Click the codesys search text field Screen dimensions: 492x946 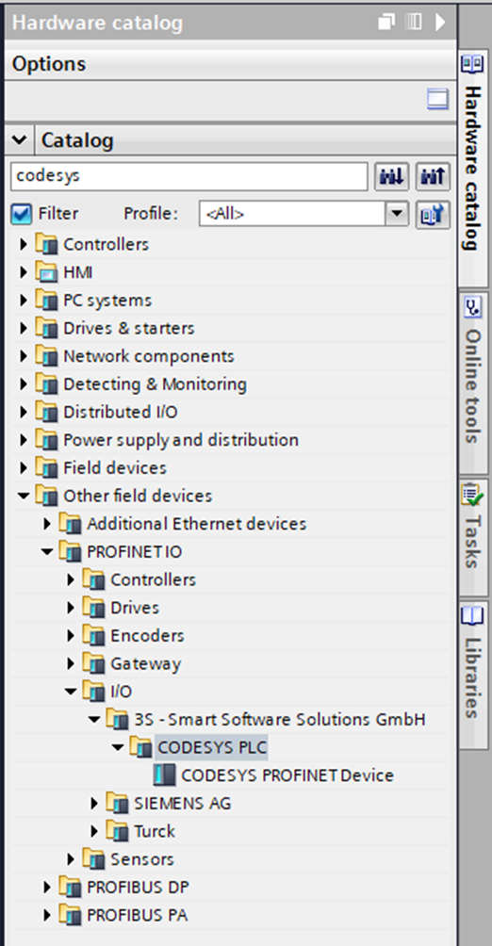click(x=189, y=176)
